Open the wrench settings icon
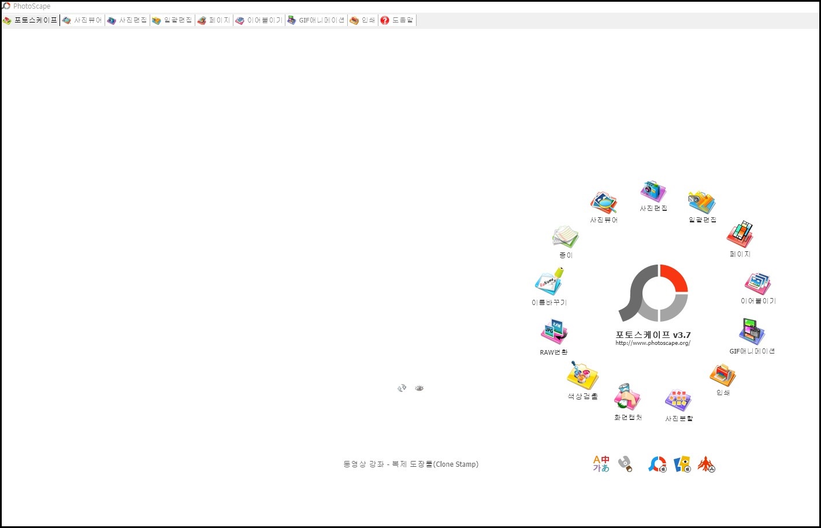 pyautogui.click(x=625, y=464)
